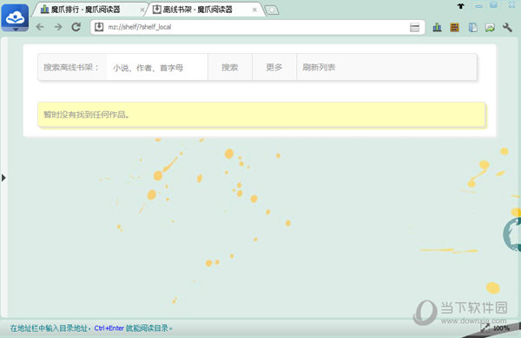Expand the 更多 options

(274, 68)
